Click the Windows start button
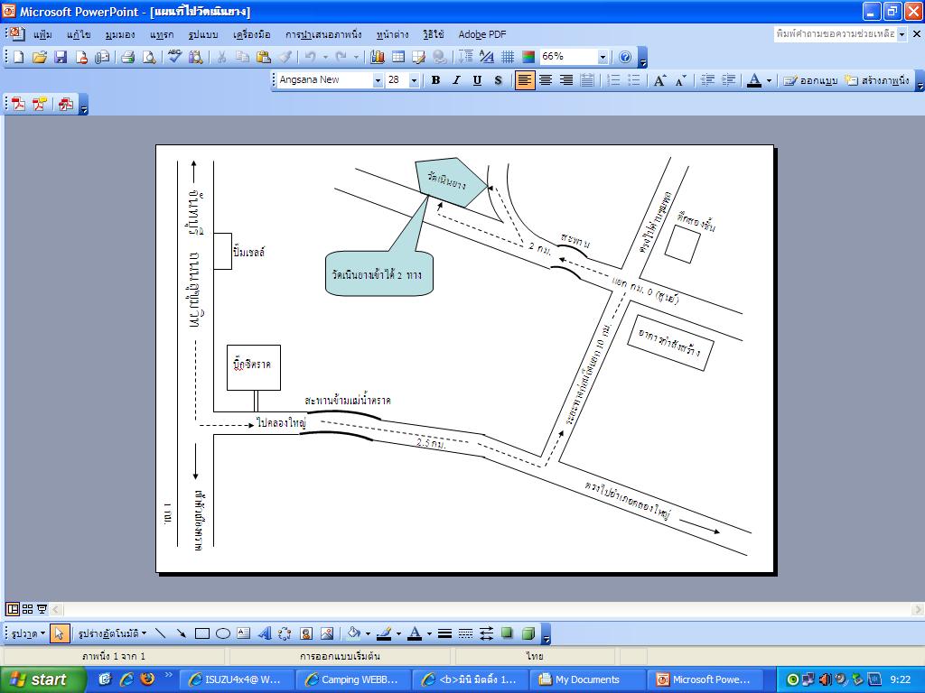The width and height of the screenshot is (925, 693). click(x=42, y=679)
